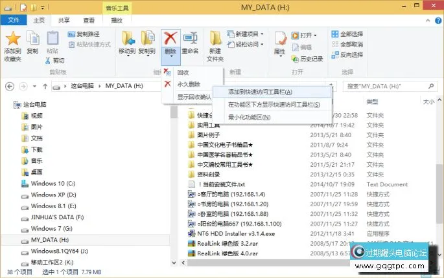The image size is (444, 278).
Task: Click 粘贴快捷方式 paste shortcut
Action: point(89,45)
